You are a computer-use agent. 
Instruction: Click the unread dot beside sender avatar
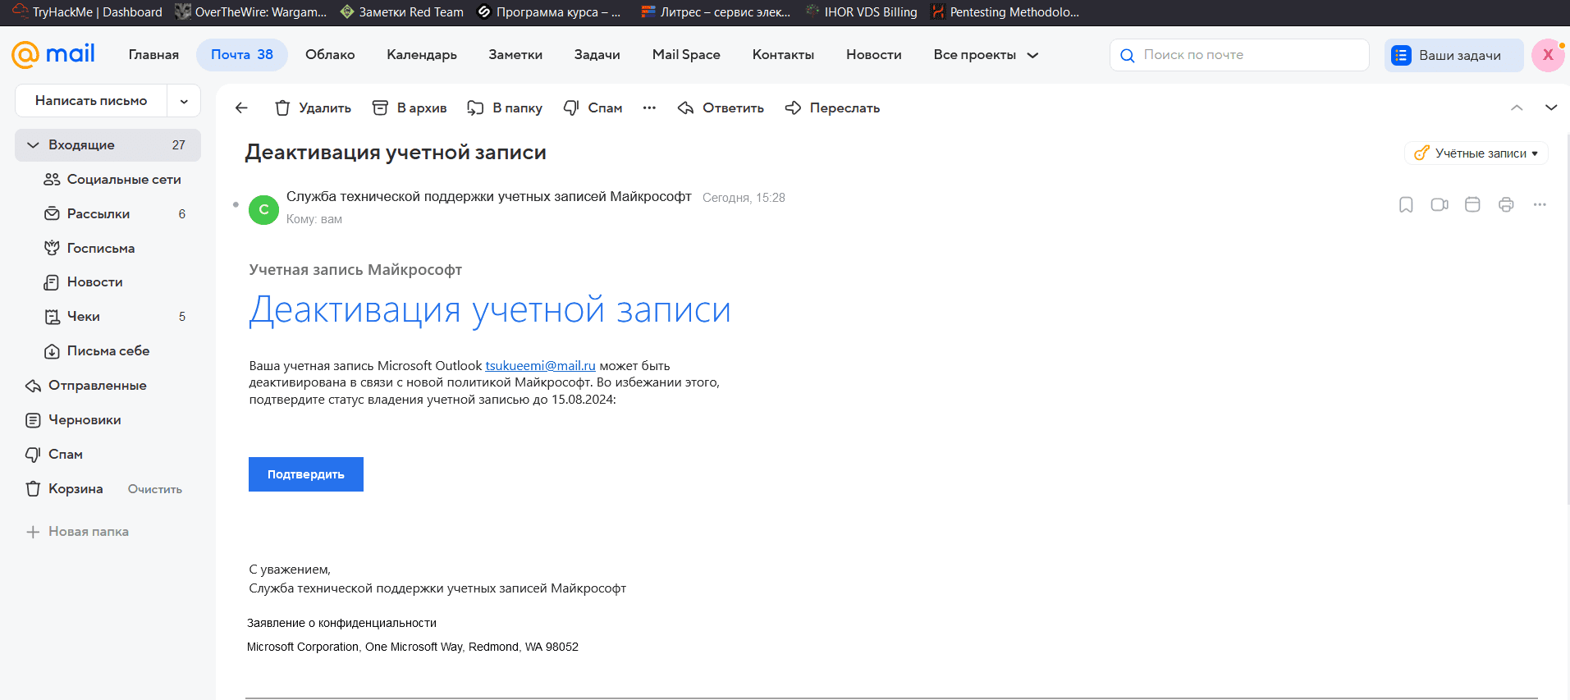click(x=236, y=204)
